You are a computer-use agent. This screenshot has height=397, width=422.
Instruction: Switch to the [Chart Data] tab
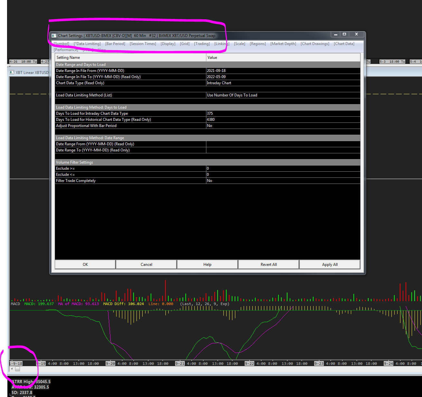click(344, 44)
